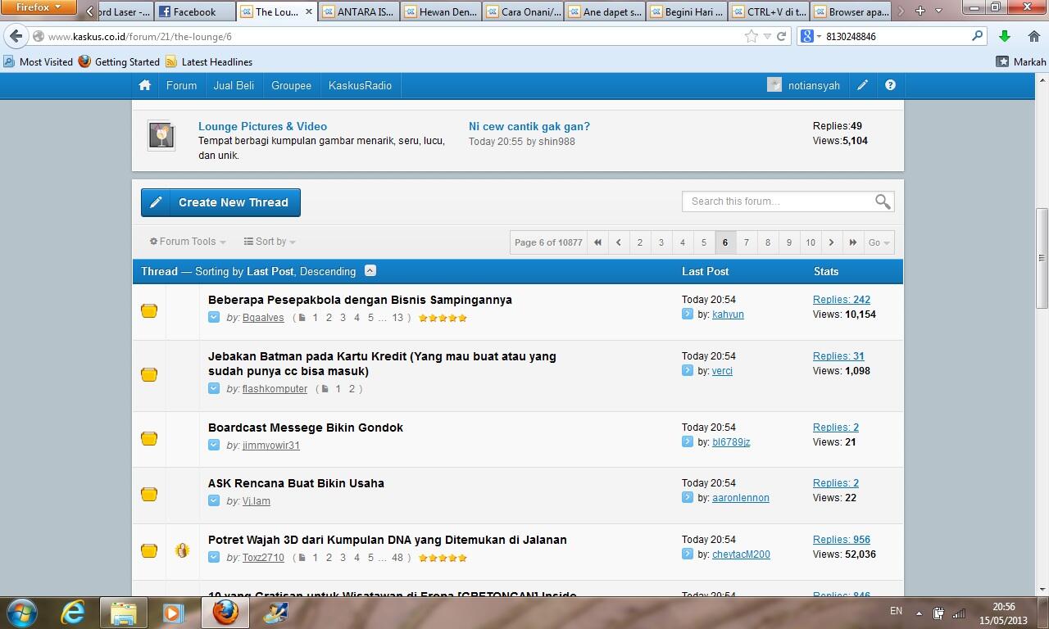Viewport: 1049px width, 629px height.
Task: Open Sort by dropdown
Action: [x=270, y=242]
